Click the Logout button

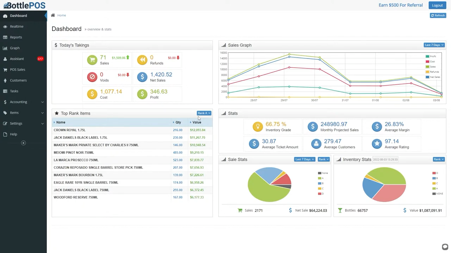point(437,5)
